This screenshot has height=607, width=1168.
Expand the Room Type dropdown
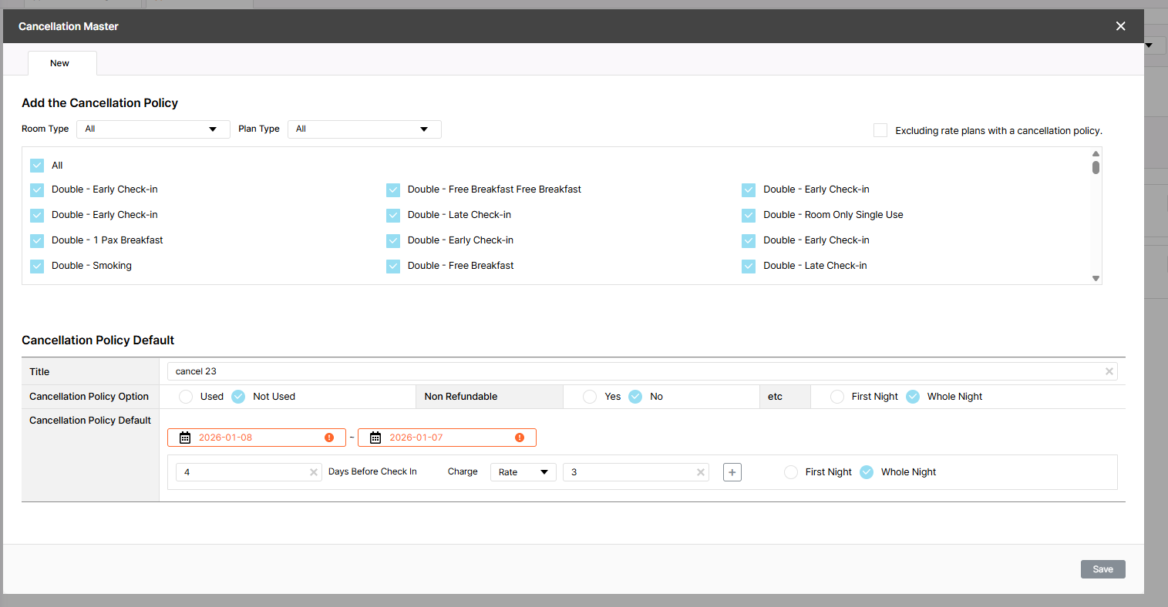153,129
